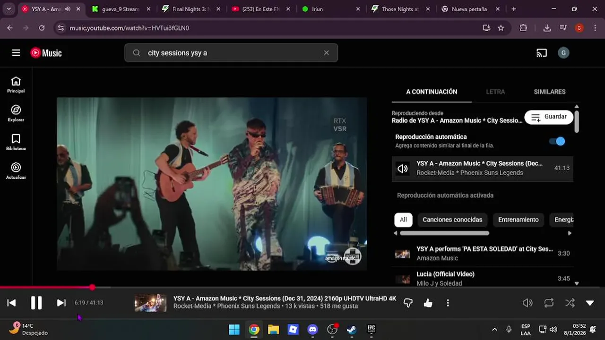The image size is (605, 340).
Task: Dislike the current track
Action: pos(408,303)
